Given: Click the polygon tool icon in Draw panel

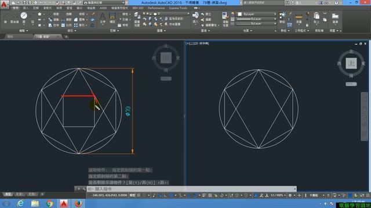Looking at the screenshot, I should pyautogui.click(x=39, y=14).
